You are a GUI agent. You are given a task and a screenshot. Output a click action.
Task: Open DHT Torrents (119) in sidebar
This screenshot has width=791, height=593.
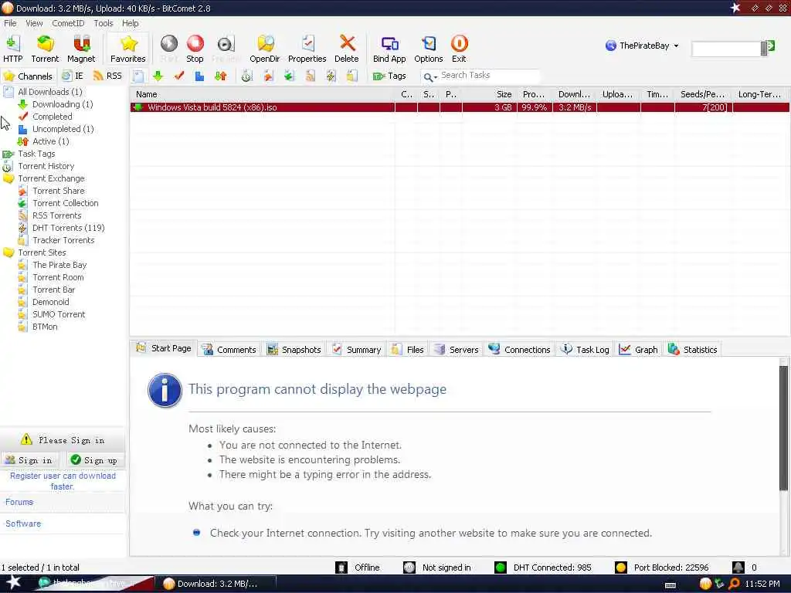(x=68, y=228)
